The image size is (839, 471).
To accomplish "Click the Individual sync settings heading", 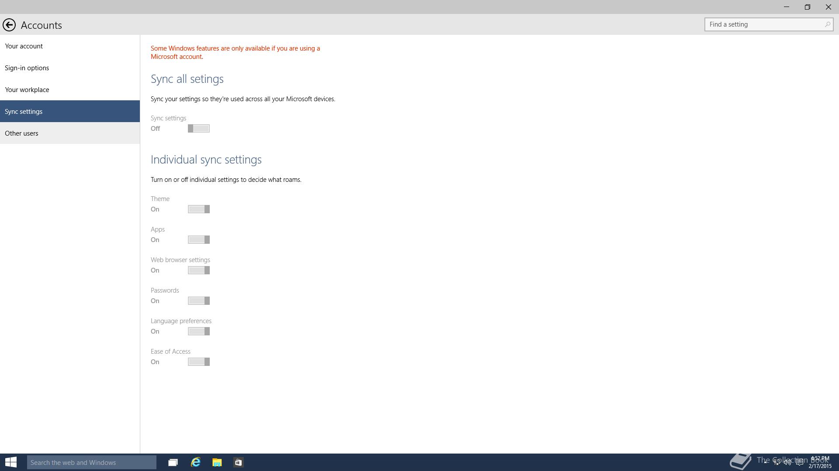I will point(206,160).
